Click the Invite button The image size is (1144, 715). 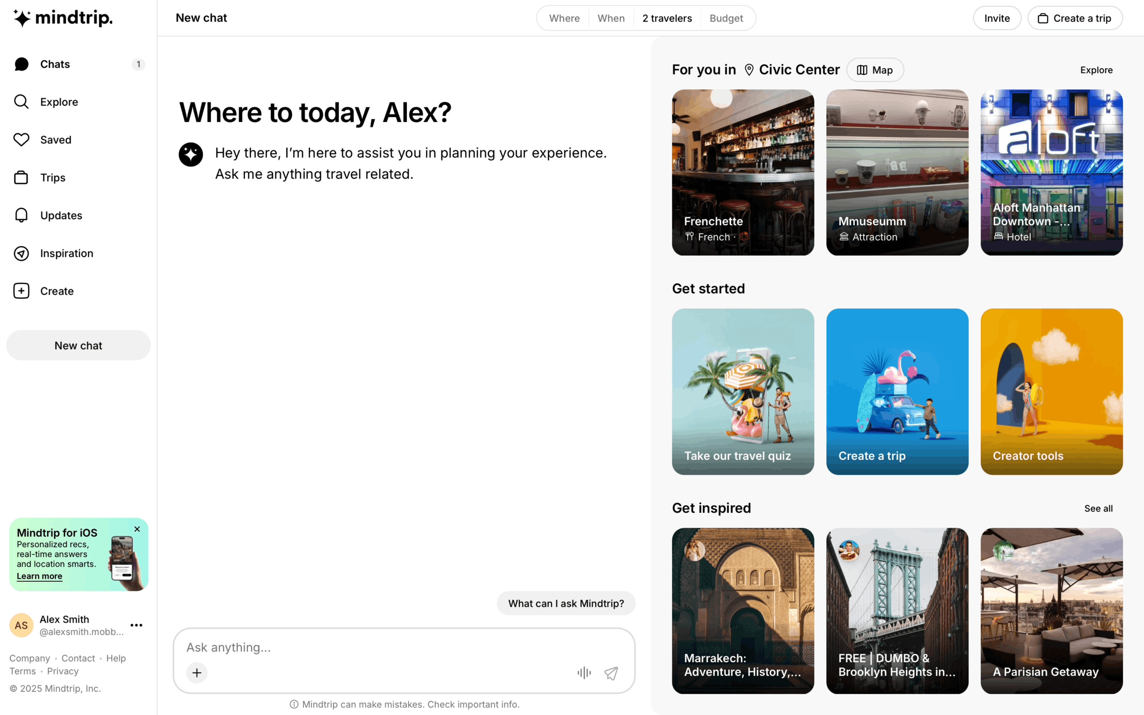[x=997, y=18]
